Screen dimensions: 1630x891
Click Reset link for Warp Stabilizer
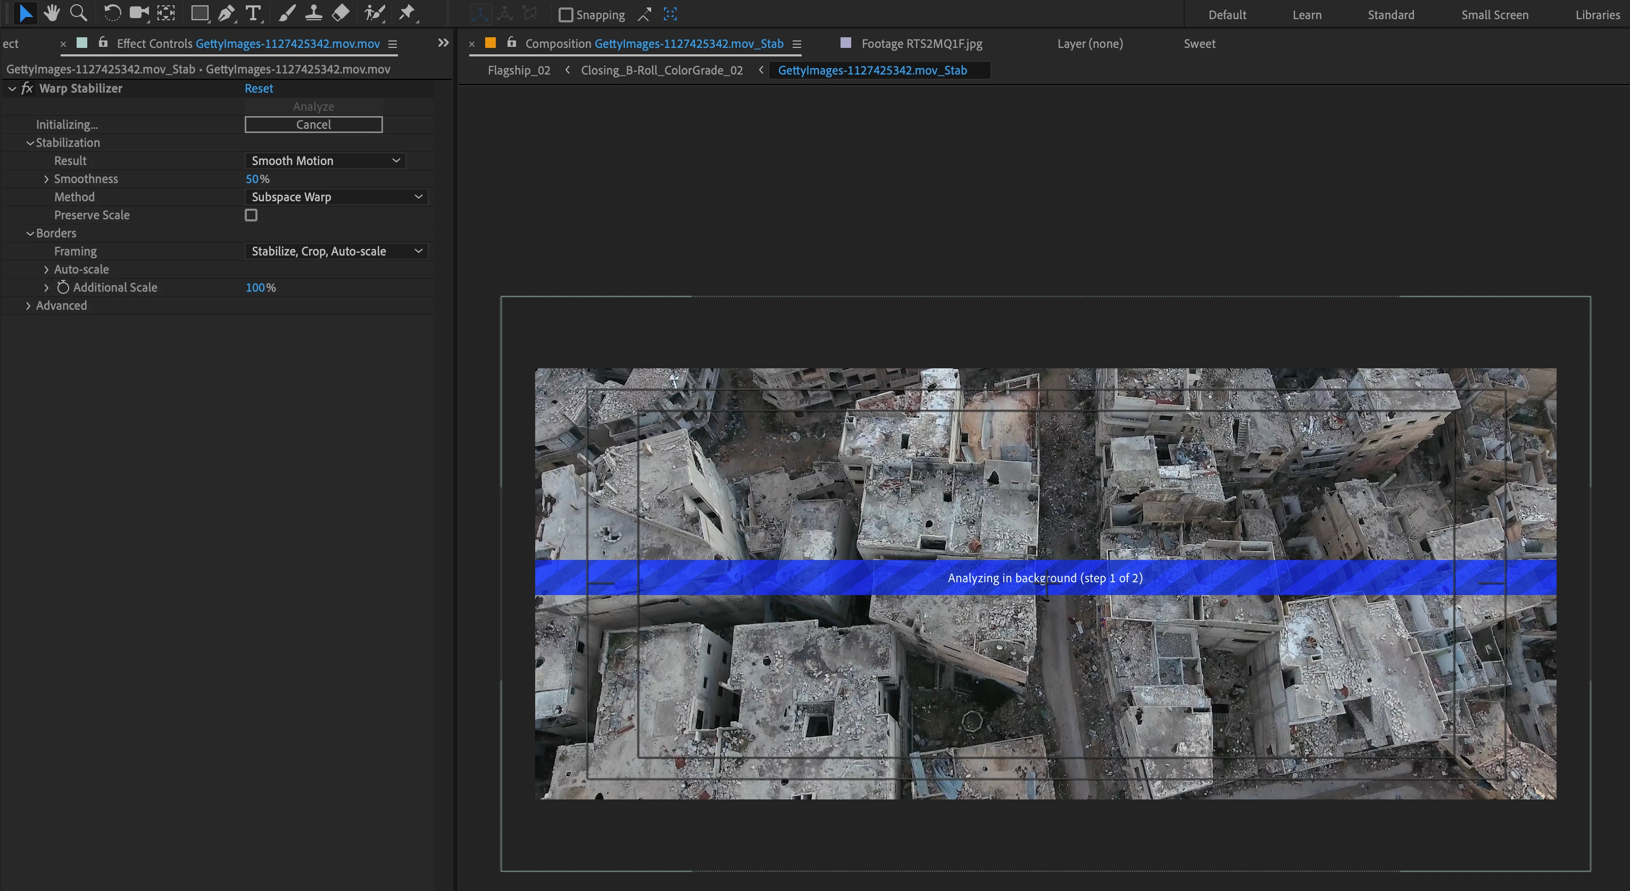259,89
